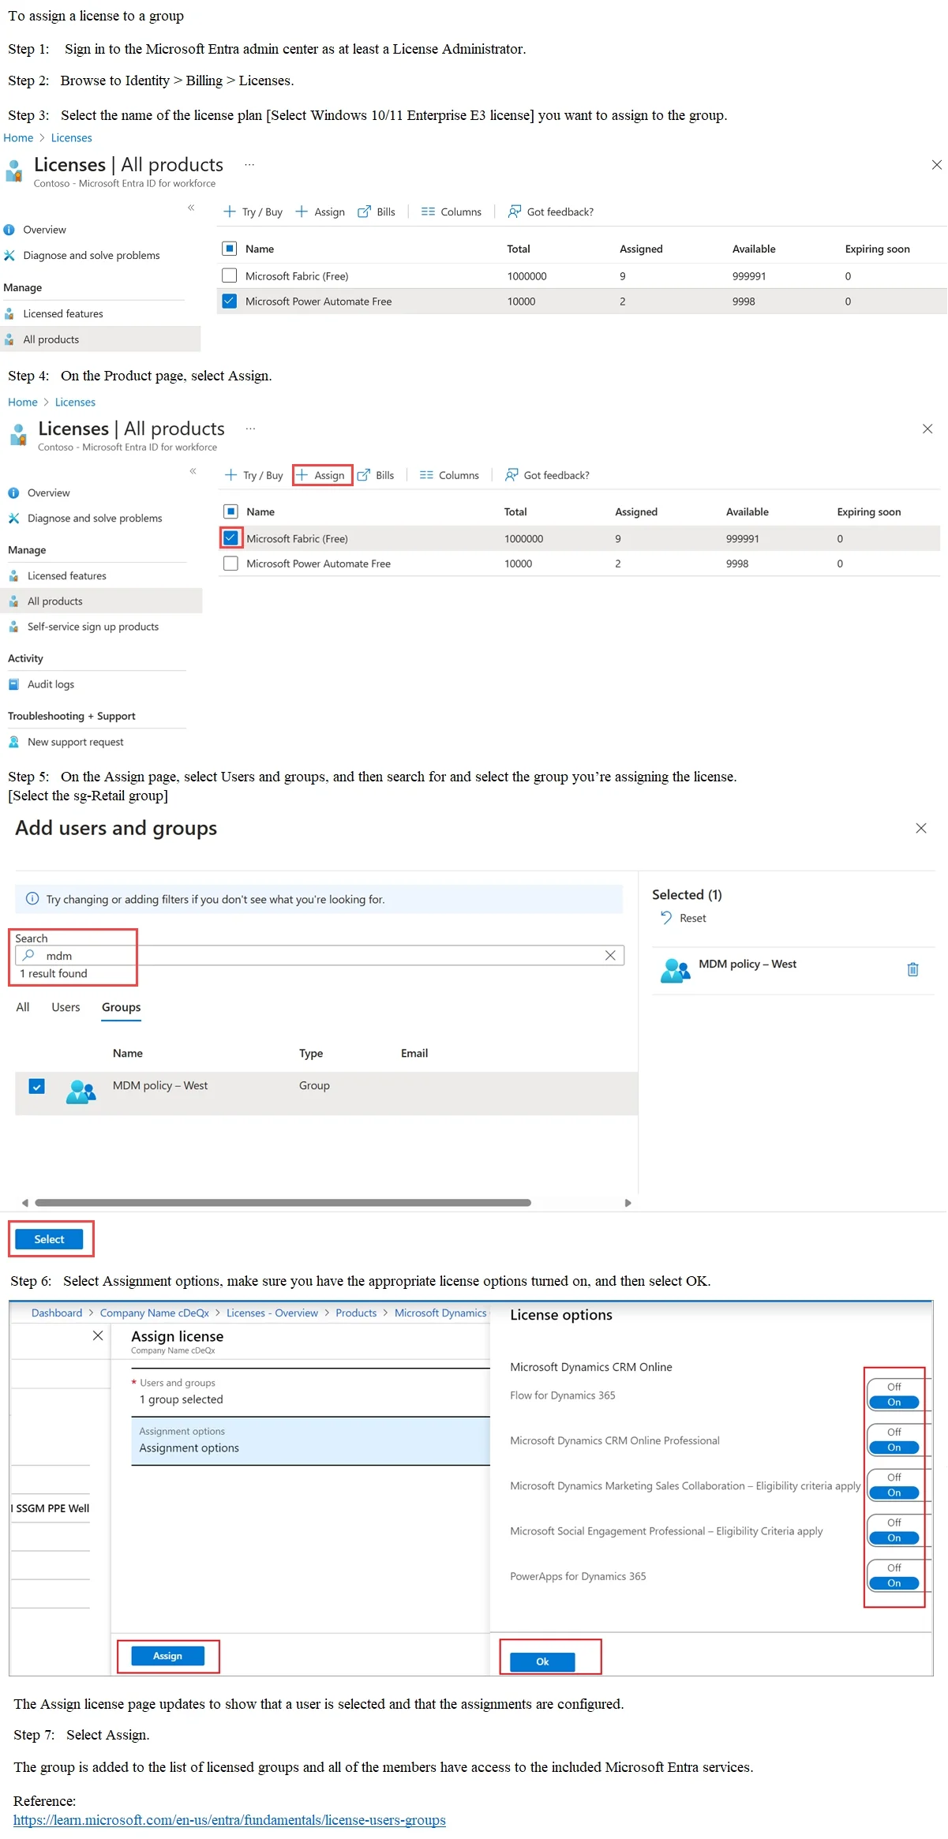
Task: Click right arrow of horizontal scrollbar
Action: click(628, 1203)
